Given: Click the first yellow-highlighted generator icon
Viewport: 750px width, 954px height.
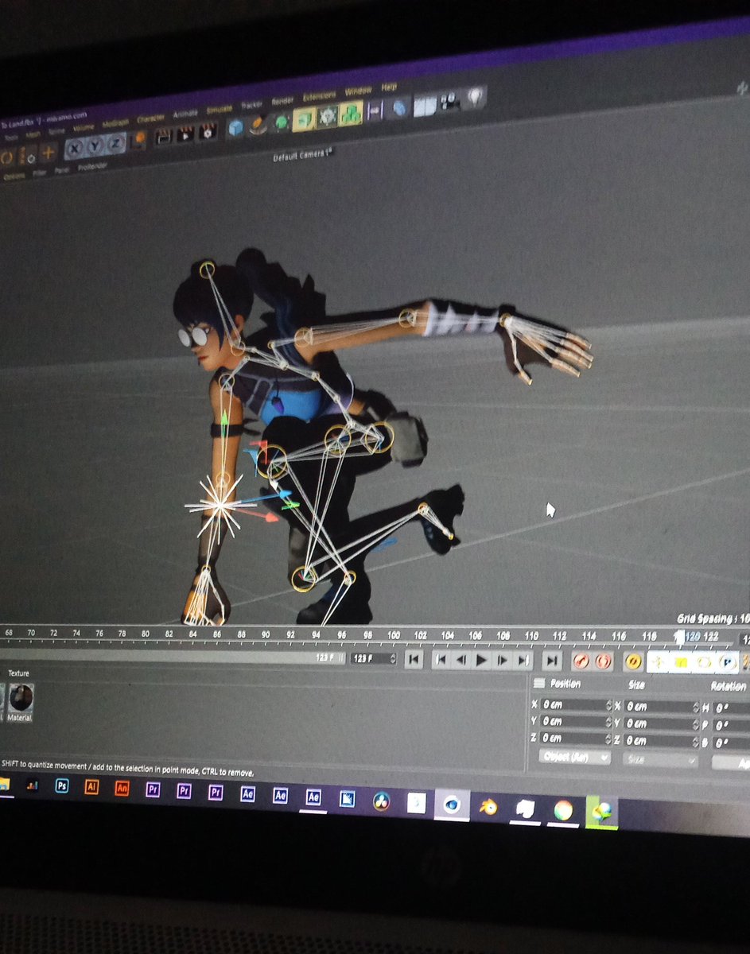Looking at the screenshot, I should click(304, 119).
